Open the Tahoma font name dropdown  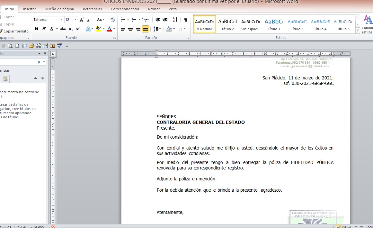tap(62, 20)
